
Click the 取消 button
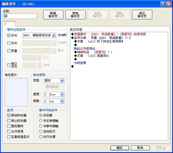[x=140, y=148]
